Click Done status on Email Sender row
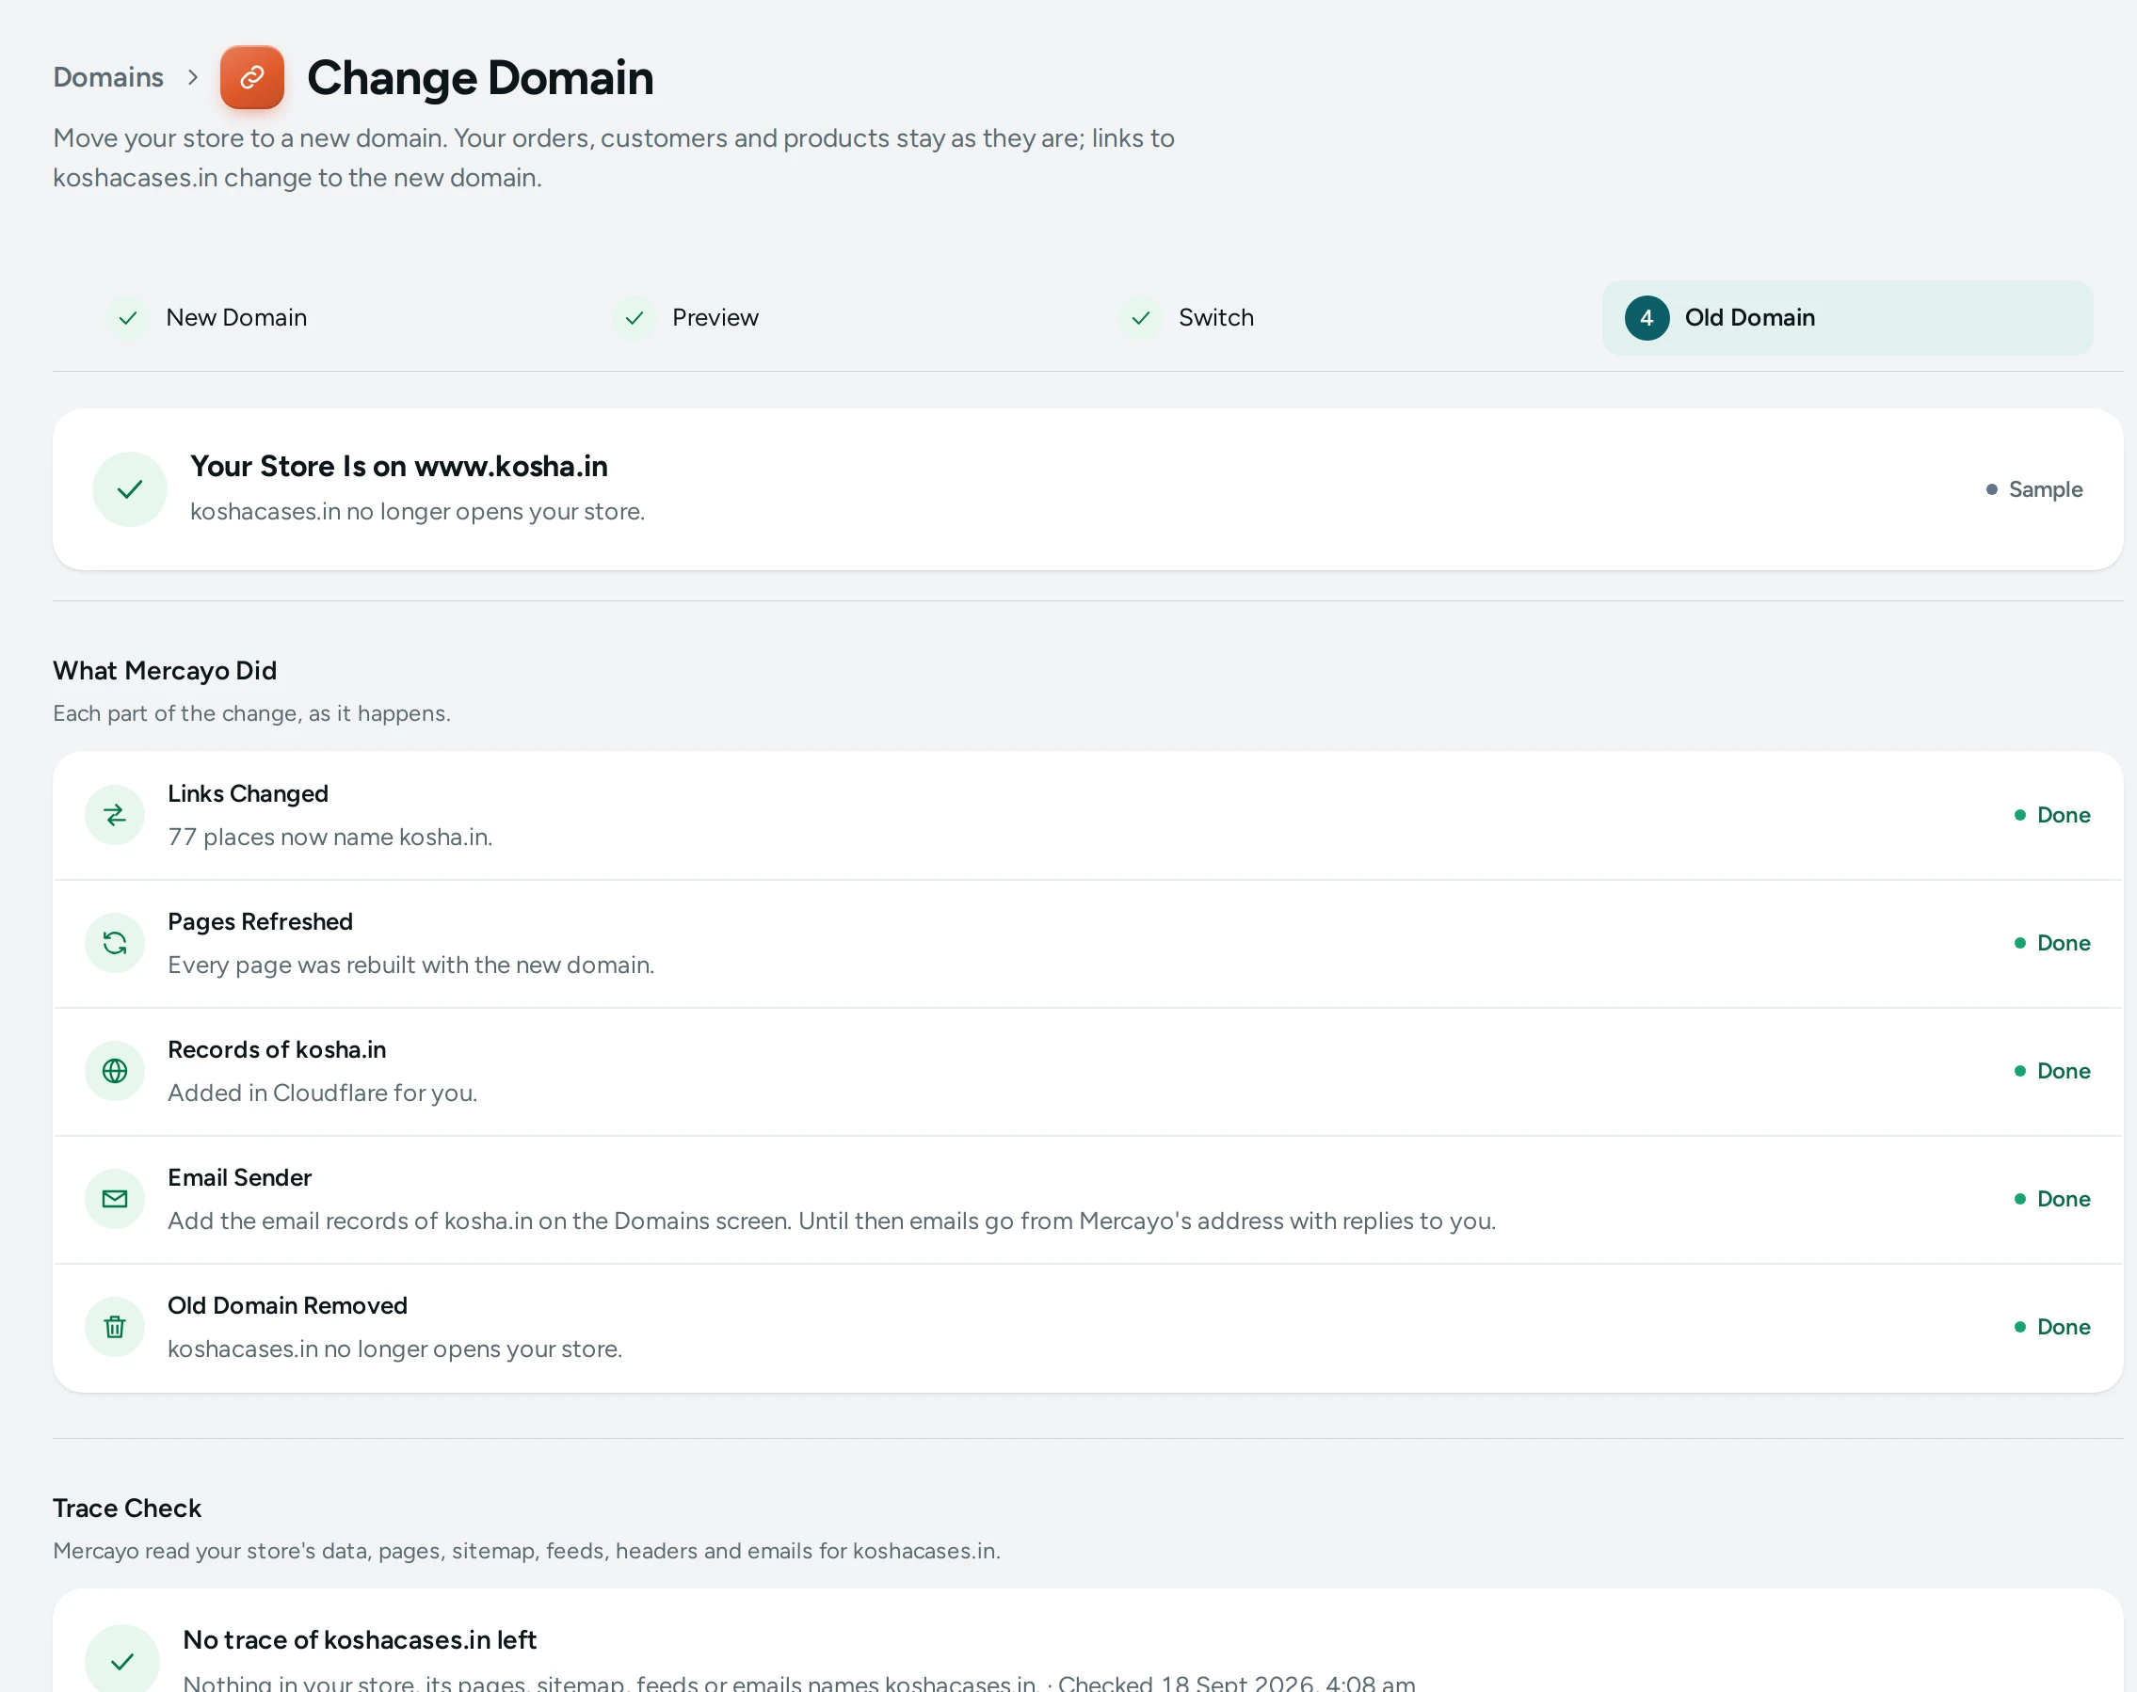2137x1692 pixels. (2051, 1199)
